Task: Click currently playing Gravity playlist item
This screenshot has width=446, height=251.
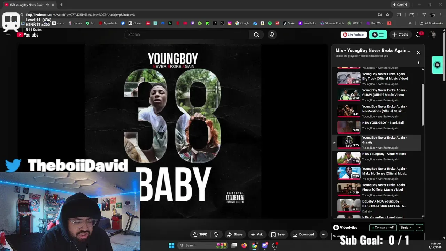Action: [376, 142]
